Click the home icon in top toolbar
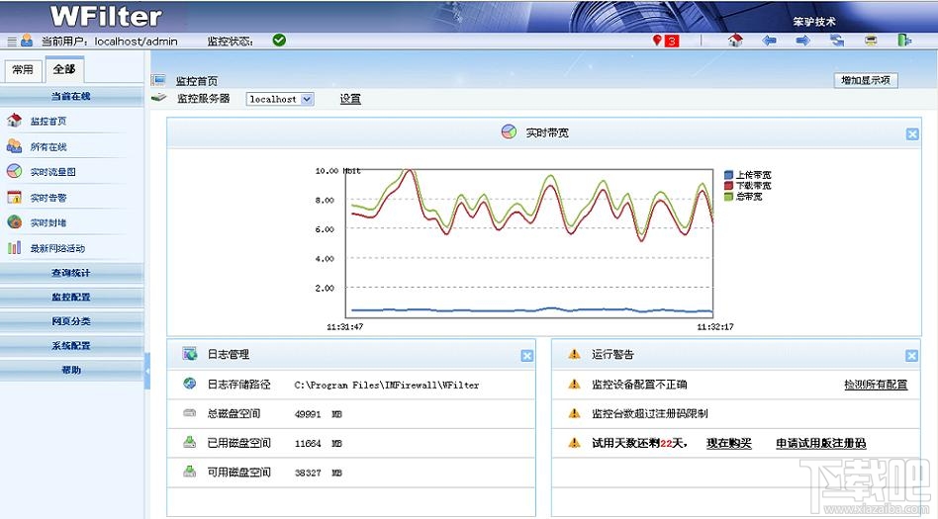The width and height of the screenshot is (938, 519). (735, 41)
